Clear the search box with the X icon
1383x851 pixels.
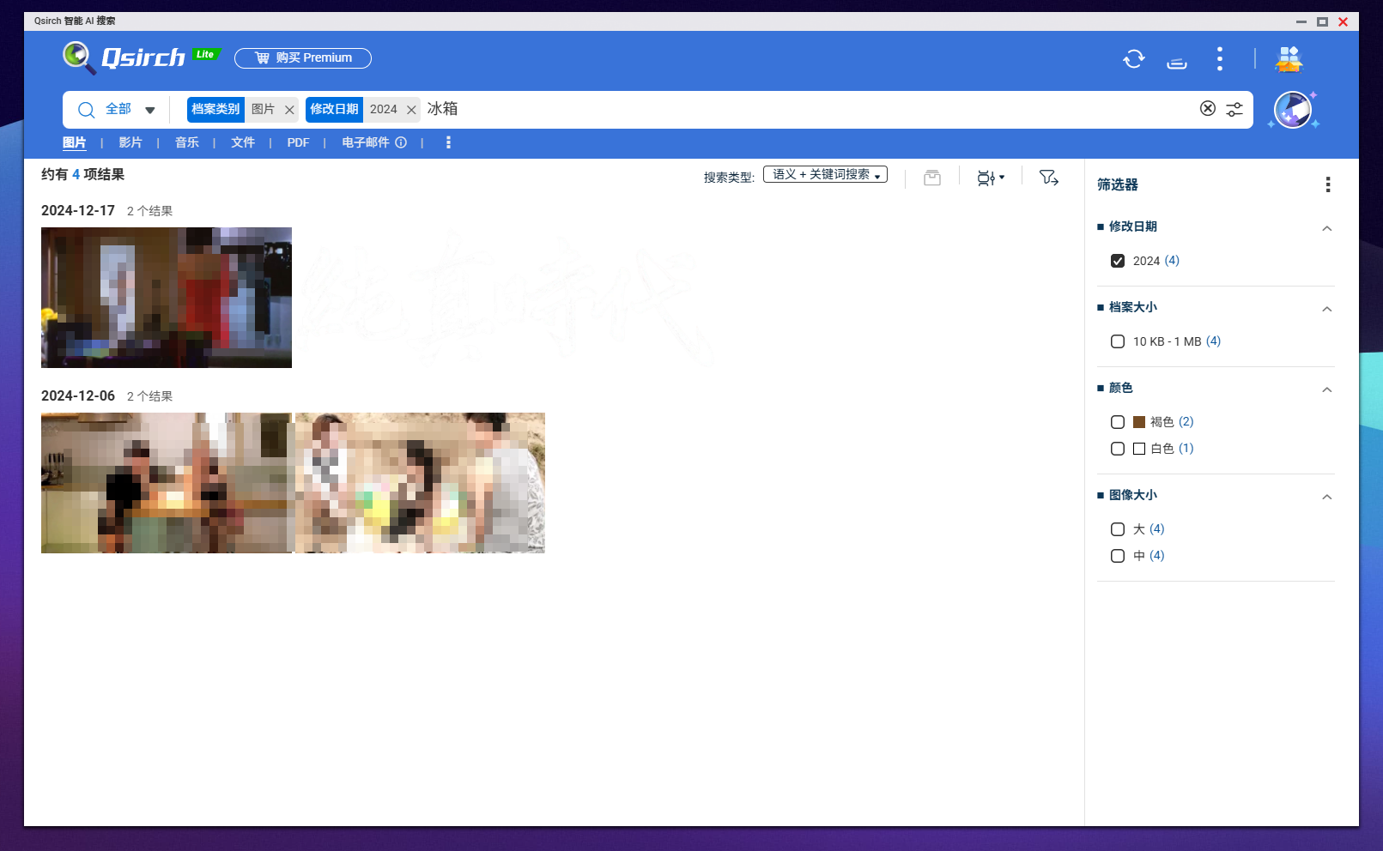[x=1207, y=108]
